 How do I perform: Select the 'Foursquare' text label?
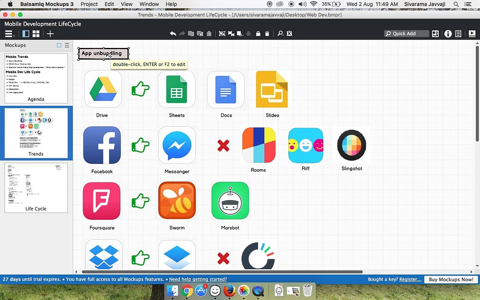[x=102, y=228]
